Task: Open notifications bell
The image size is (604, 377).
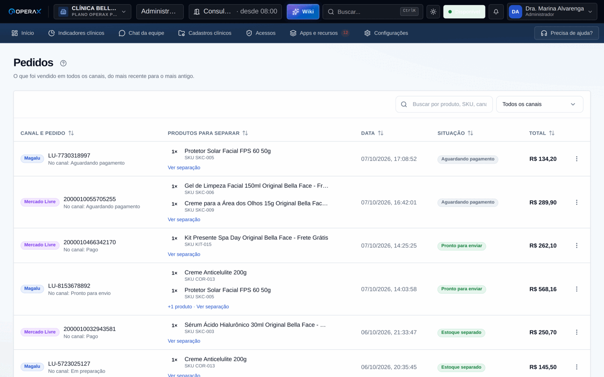Action: click(x=496, y=12)
